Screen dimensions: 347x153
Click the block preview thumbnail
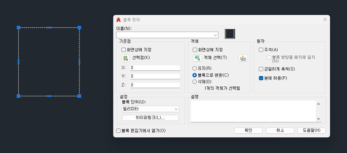[x=230, y=34]
